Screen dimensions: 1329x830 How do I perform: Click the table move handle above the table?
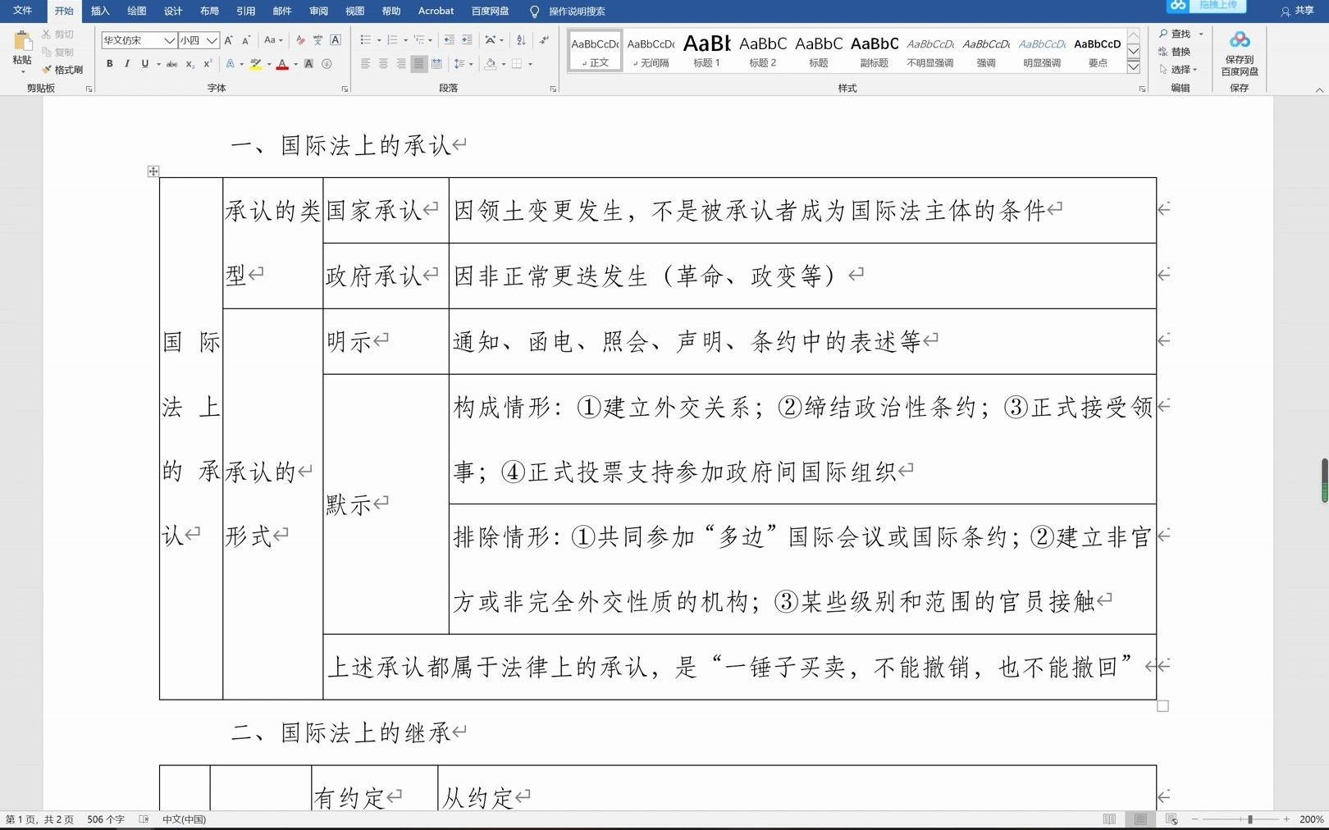pos(153,171)
